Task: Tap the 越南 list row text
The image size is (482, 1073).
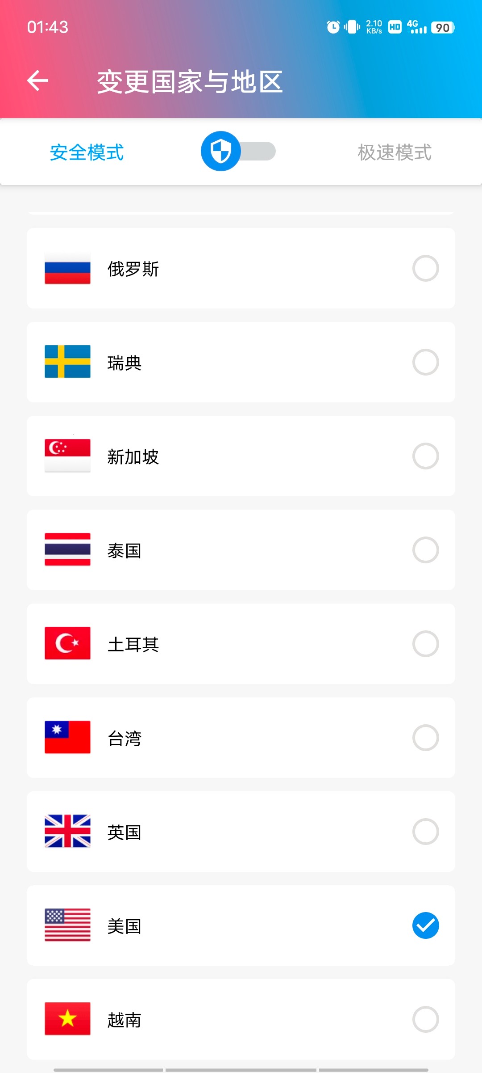Action: pos(125,1020)
